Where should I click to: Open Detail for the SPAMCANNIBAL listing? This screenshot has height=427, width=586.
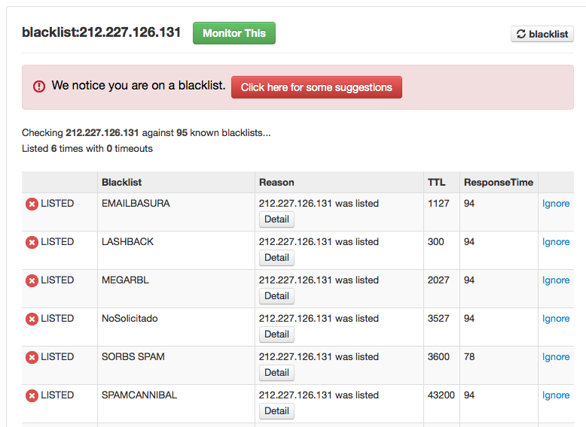click(276, 411)
